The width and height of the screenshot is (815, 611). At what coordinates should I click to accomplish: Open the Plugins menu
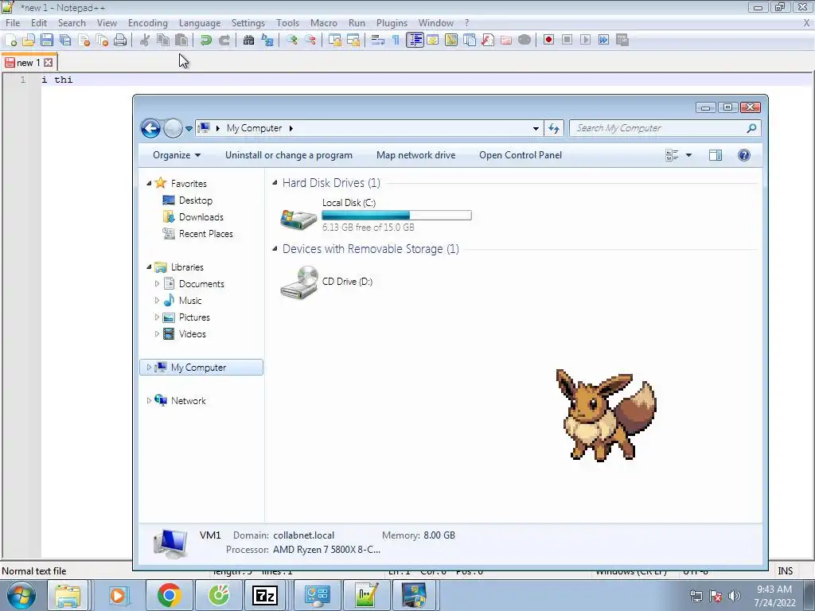point(392,23)
